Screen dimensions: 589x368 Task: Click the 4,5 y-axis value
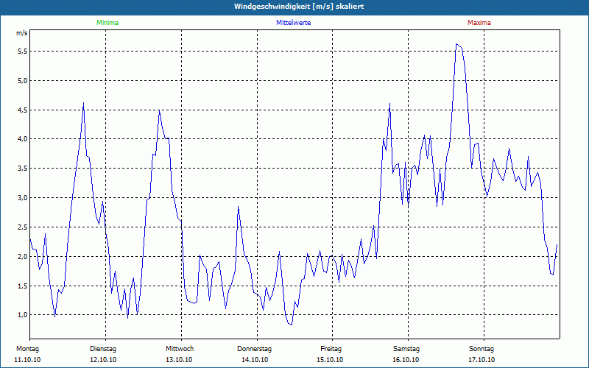[x=22, y=110]
